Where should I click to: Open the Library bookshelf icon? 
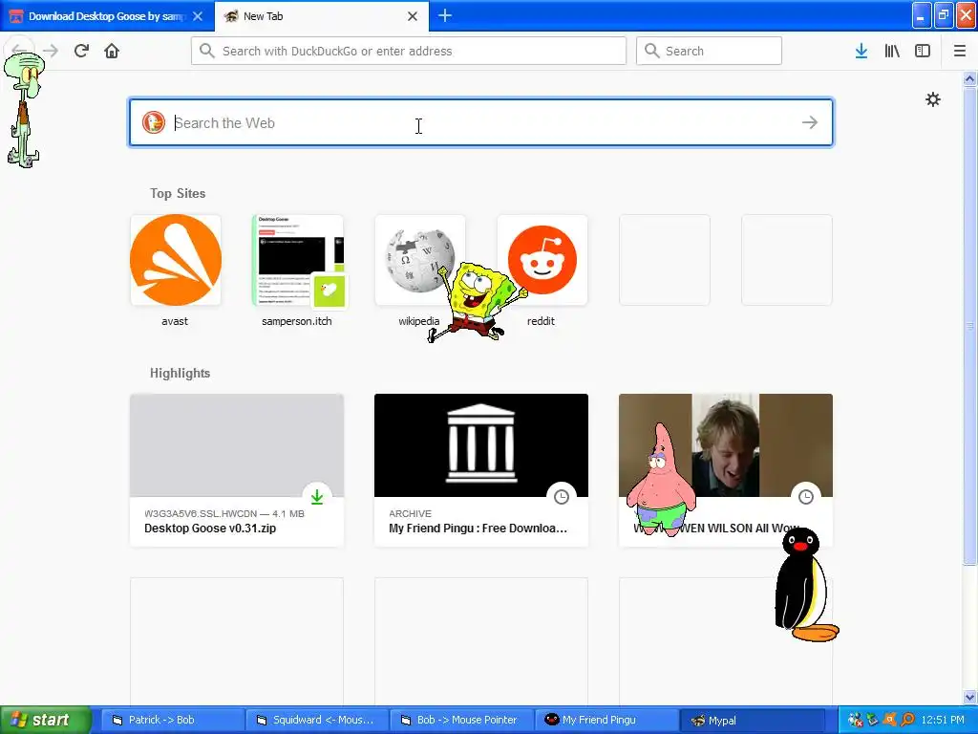(x=892, y=52)
